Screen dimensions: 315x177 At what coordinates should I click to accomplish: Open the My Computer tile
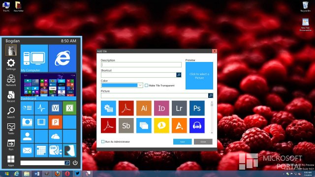point(34,58)
